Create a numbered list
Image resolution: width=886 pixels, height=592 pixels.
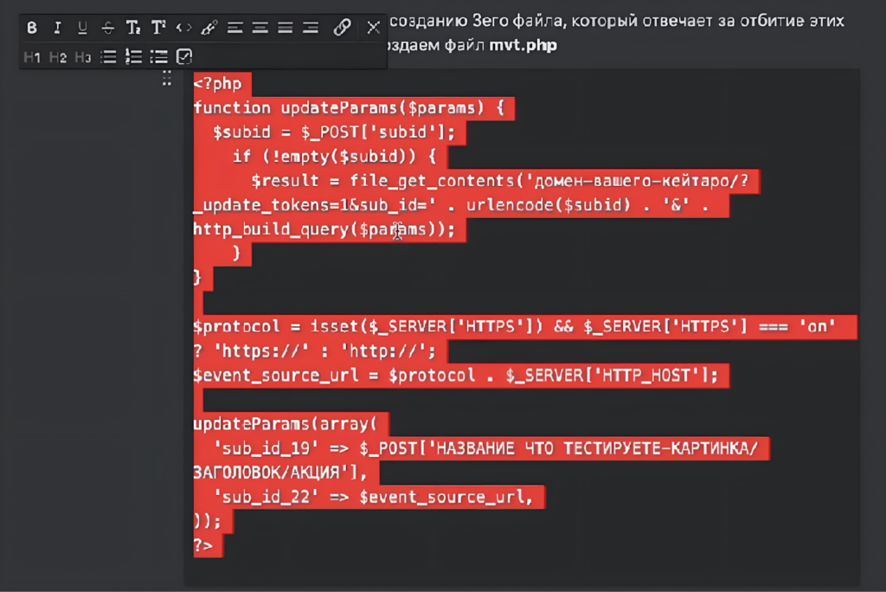pos(133,57)
